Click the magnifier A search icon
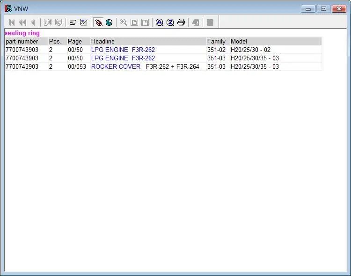 160,22
